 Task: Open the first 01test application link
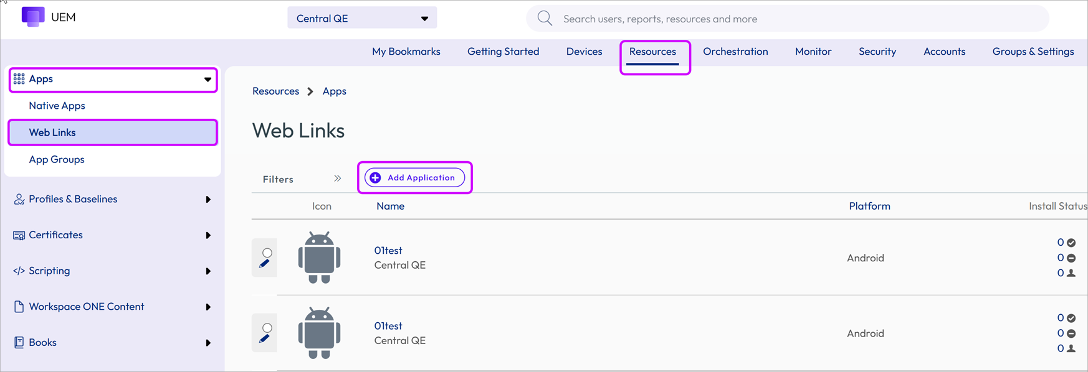tap(388, 251)
